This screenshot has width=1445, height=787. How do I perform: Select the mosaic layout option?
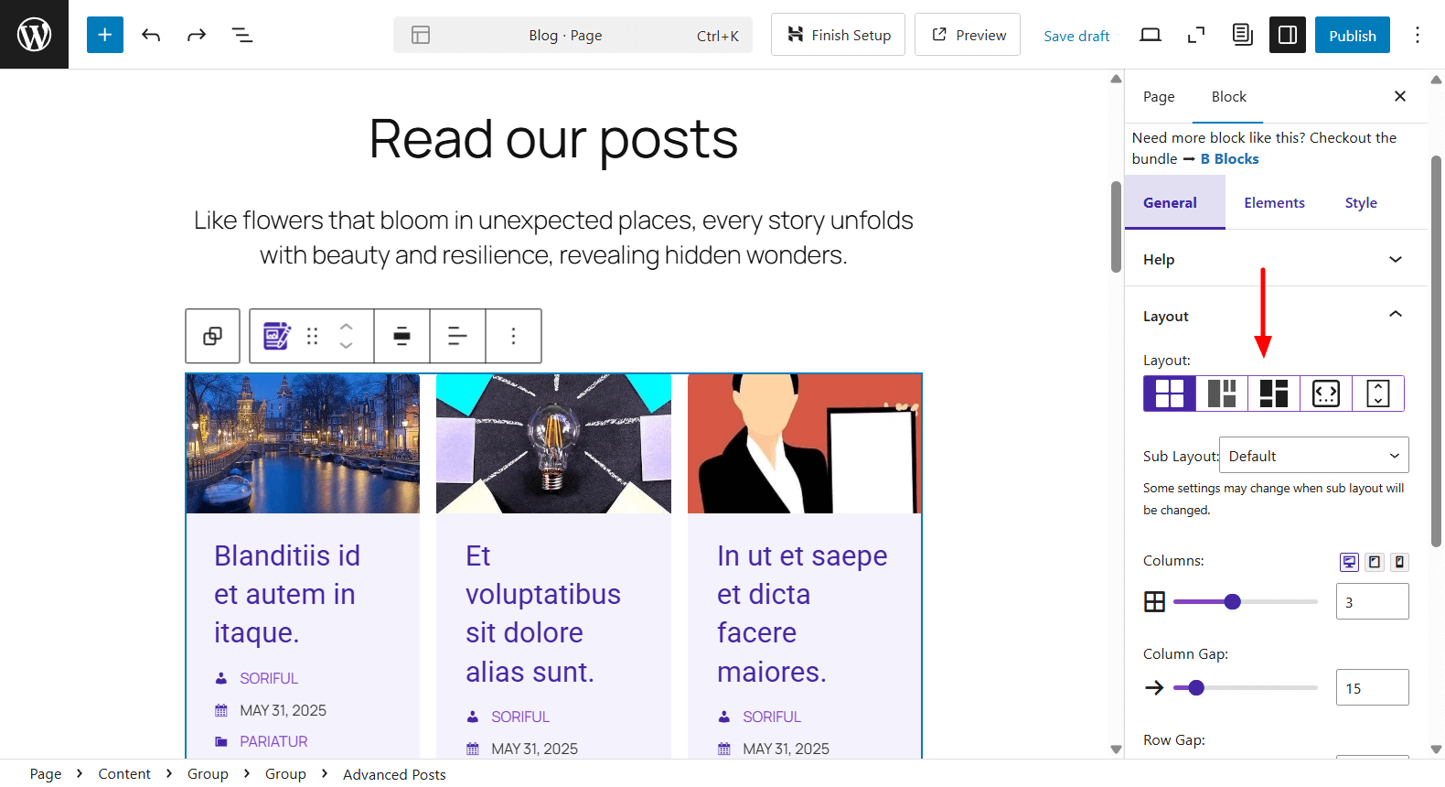[1274, 393]
